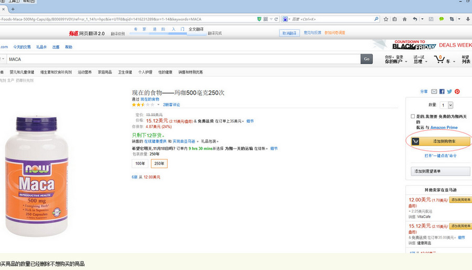472x270 pixels.
Task: Click Black Friday Deals Week banner
Action: pos(432,45)
